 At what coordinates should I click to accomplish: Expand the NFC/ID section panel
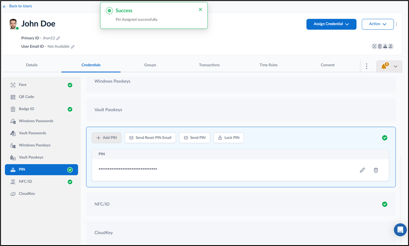241,204
